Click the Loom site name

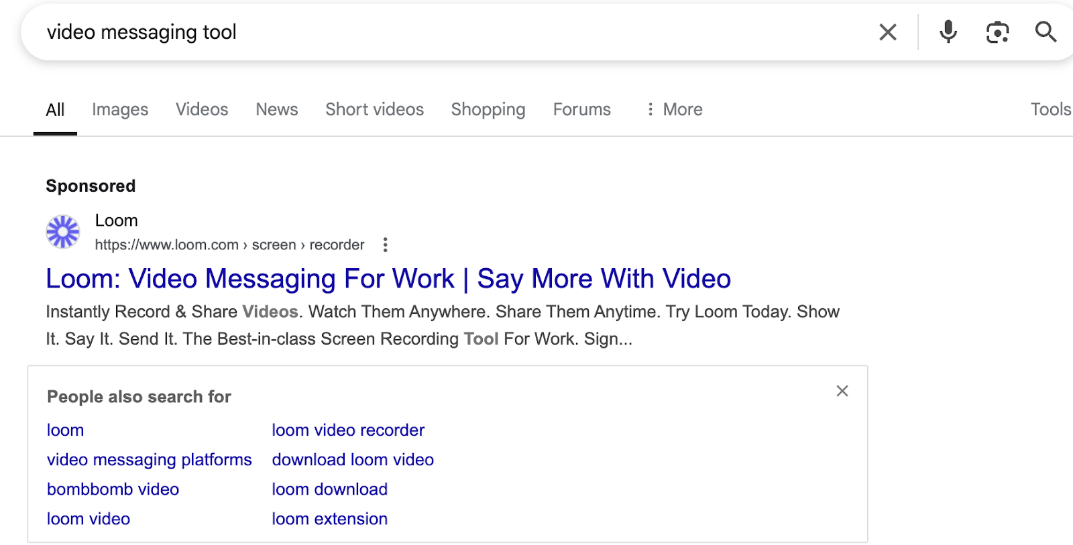pos(117,221)
